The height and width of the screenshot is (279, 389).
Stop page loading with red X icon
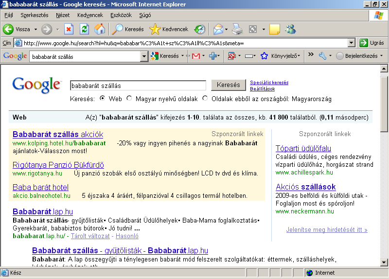(x=69, y=29)
